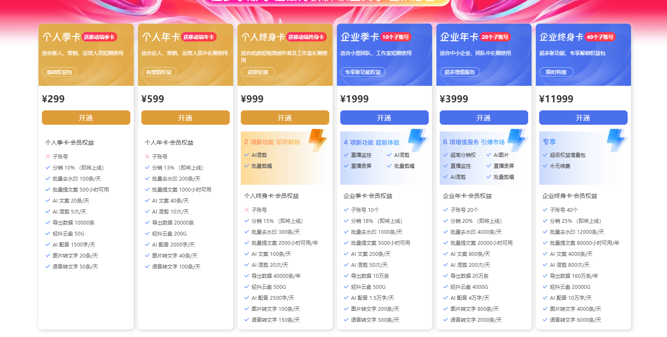The image size is (667, 337).
Task: Click the red X beside 子账号 in 个人年卡
Action: click(147, 156)
